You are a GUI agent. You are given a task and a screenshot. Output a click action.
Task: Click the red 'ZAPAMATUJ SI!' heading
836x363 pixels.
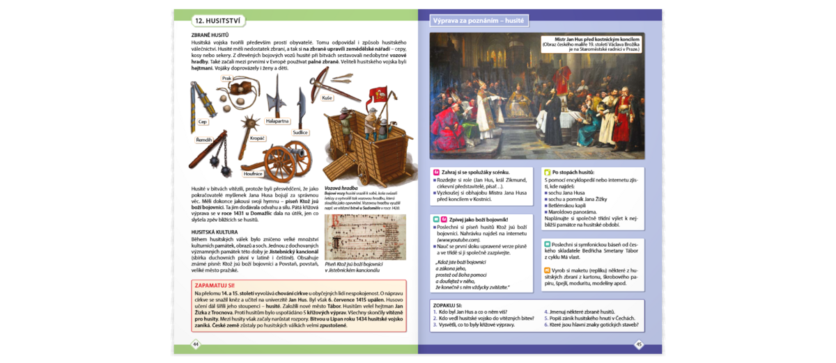215,286
